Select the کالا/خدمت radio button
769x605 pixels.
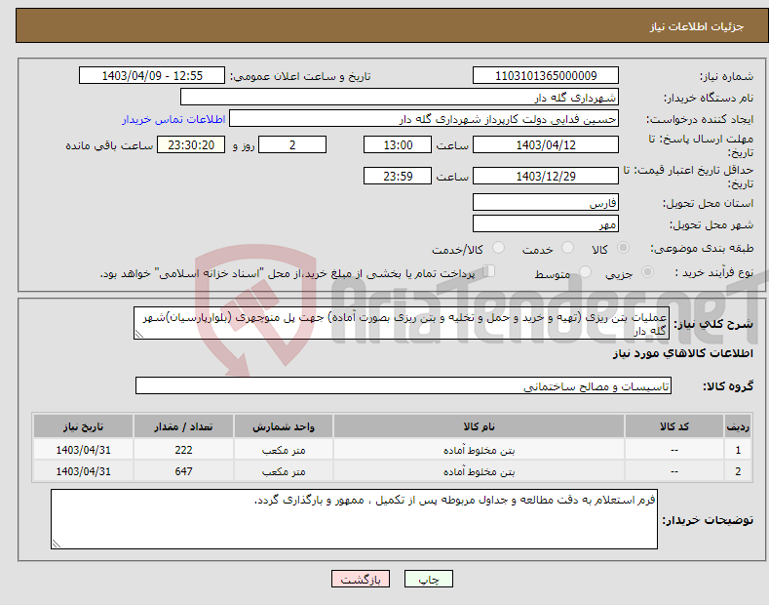[498, 248]
